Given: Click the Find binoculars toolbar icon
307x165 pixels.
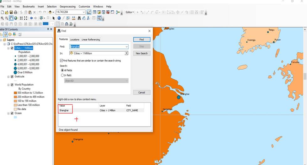Looking at the screenshot, I should [x=79, y=18].
